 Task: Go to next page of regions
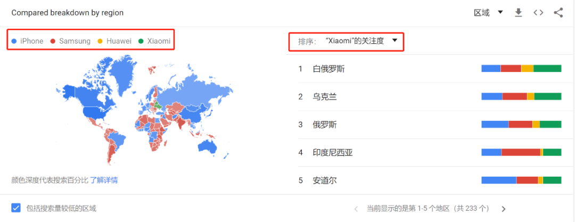coord(504,209)
